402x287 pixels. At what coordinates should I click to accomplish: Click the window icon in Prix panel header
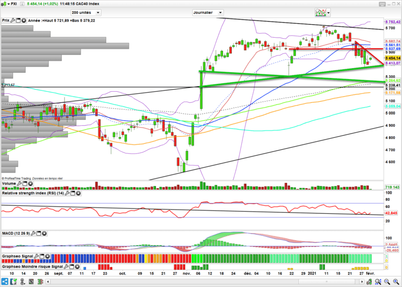pos(18,20)
